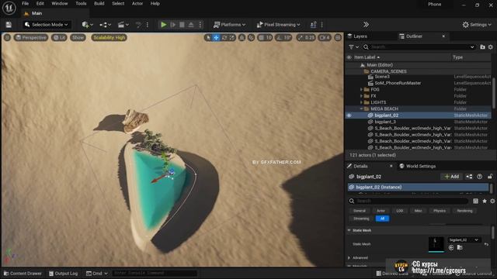Select Scene3 level sequence
497x279 pixels.
pos(382,77)
